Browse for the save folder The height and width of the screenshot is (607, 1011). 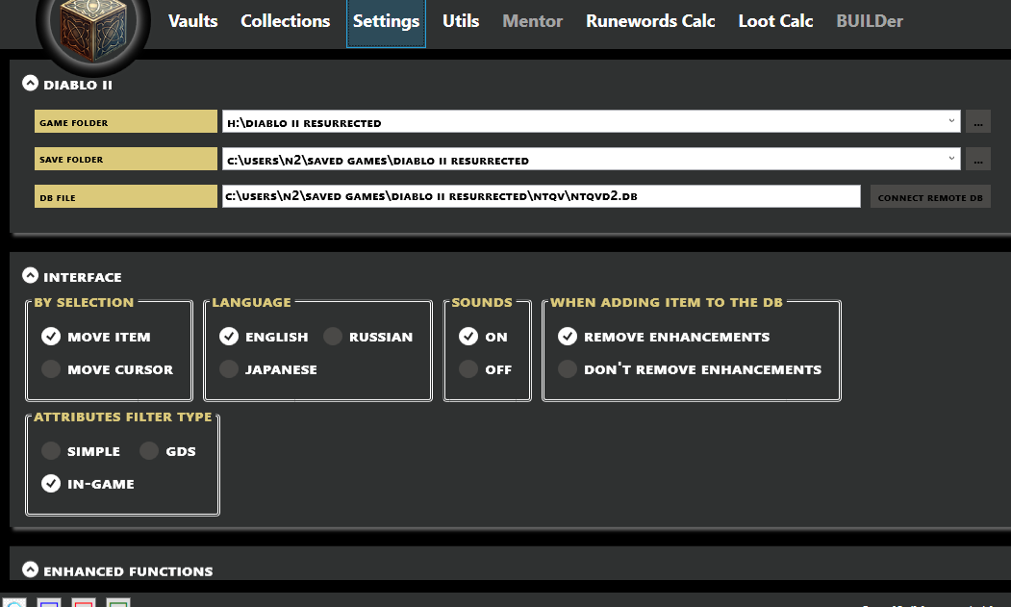(x=977, y=160)
